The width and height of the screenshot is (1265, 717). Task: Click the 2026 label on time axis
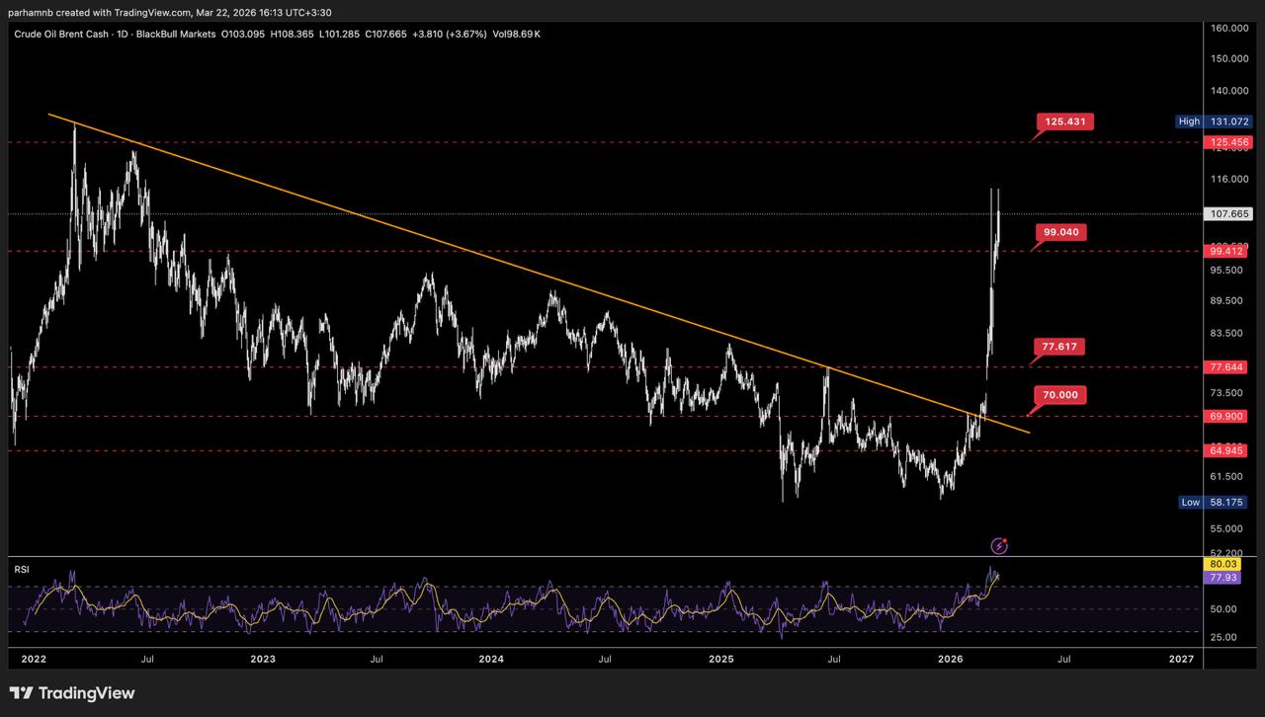(x=951, y=658)
